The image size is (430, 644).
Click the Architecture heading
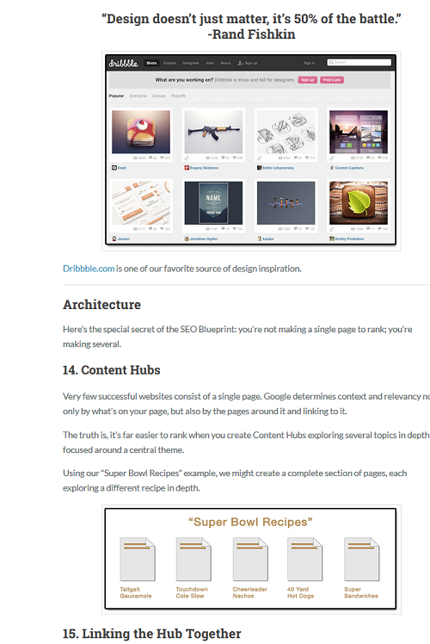[x=101, y=305]
